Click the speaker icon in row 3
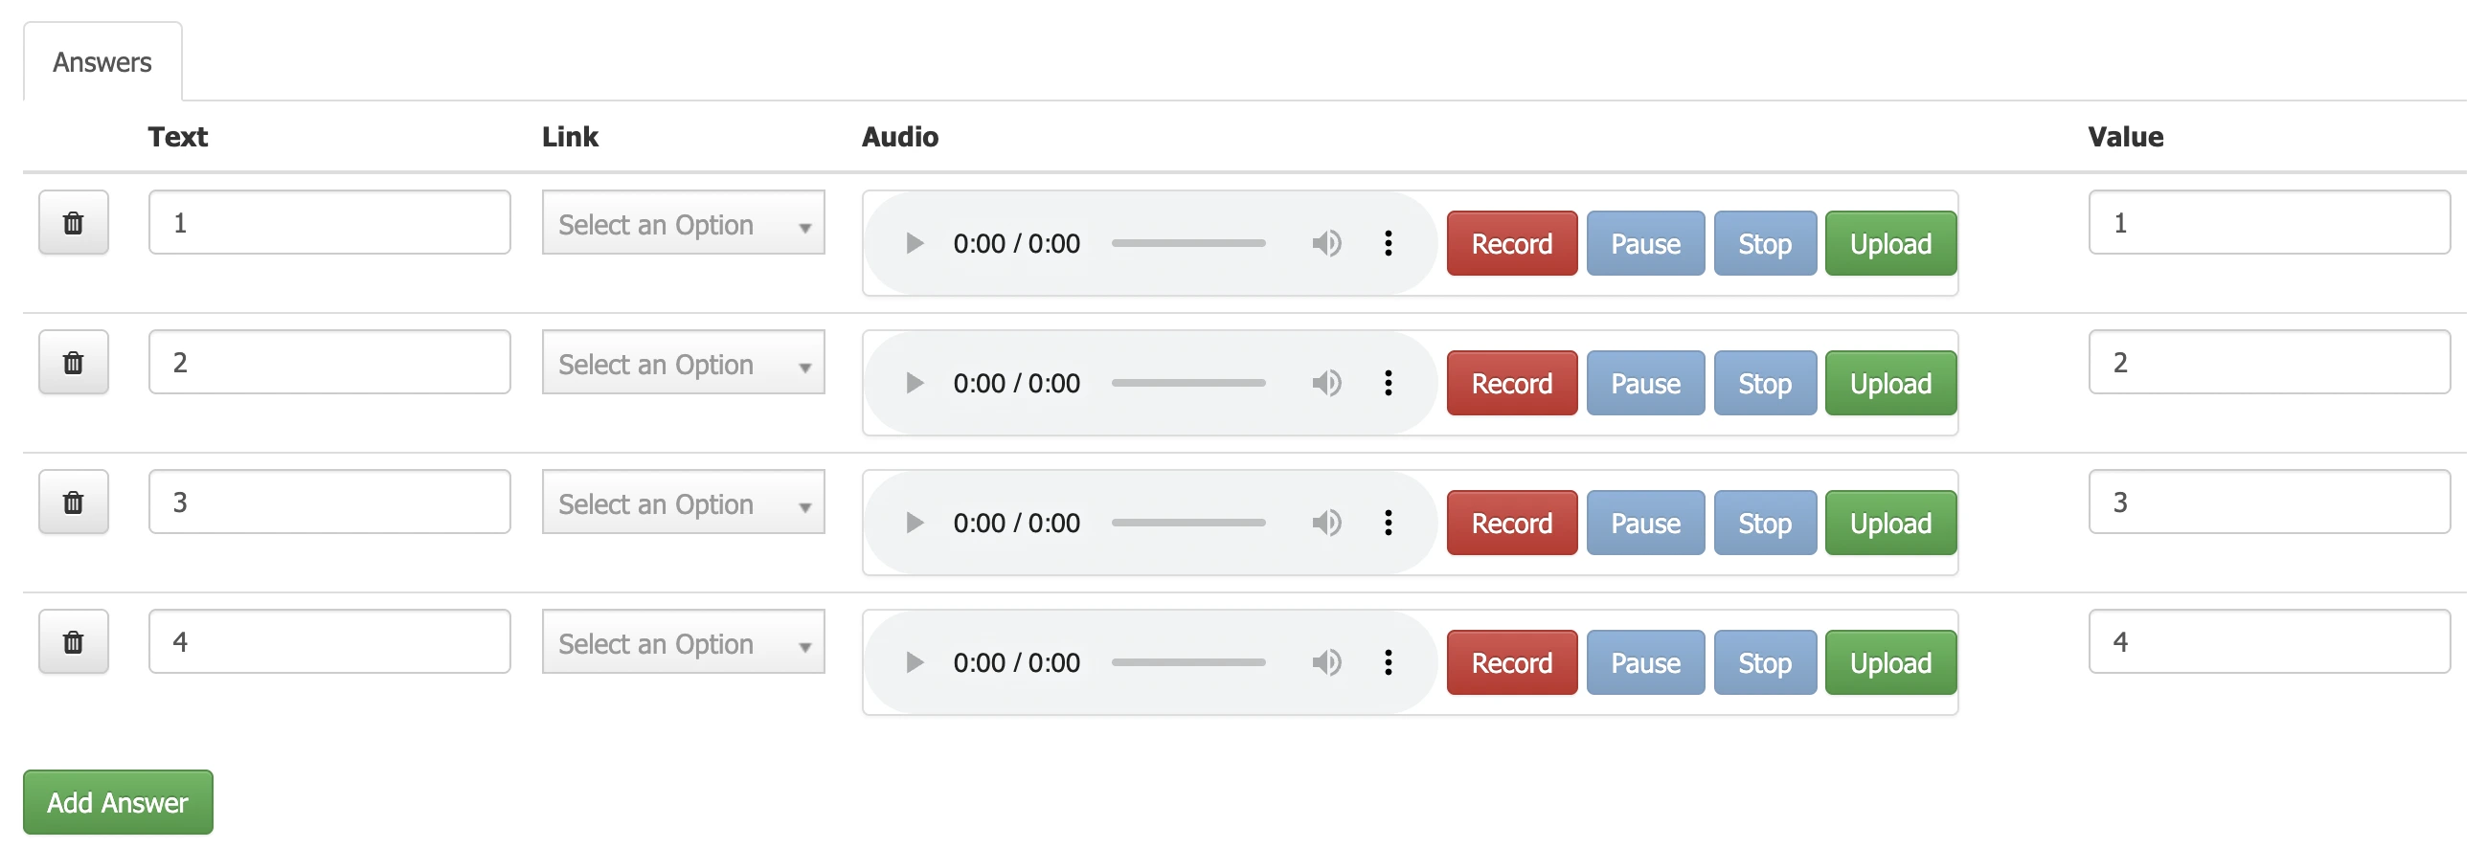The image size is (2486, 848). click(x=1328, y=522)
